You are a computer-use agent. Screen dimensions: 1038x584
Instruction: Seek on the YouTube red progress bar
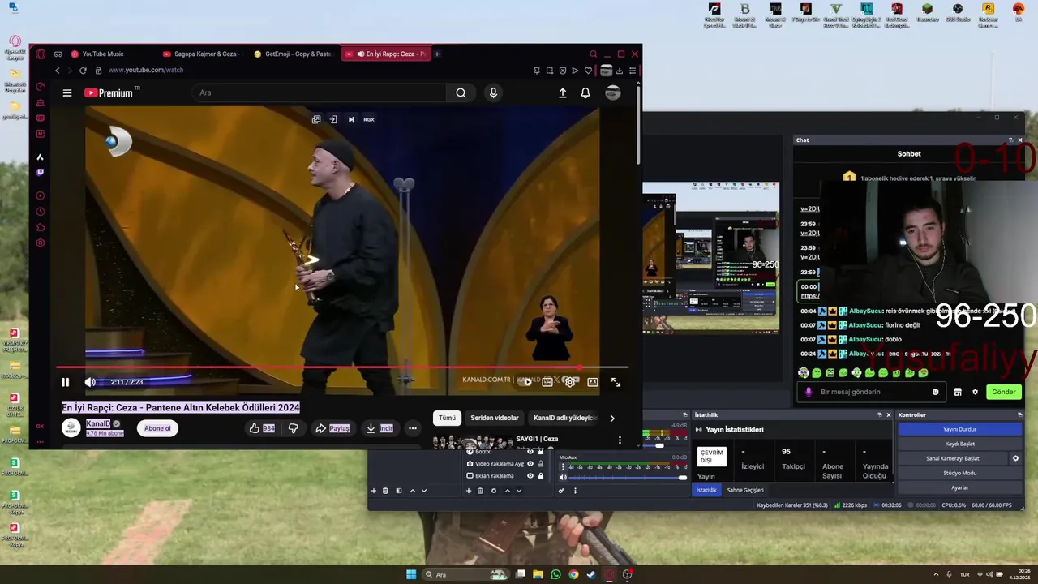(x=341, y=367)
